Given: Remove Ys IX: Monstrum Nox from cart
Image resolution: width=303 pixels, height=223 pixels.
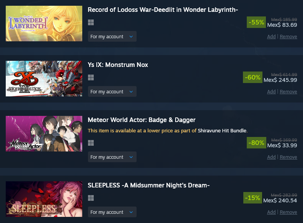Looking at the screenshot, I should coord(288,91).
